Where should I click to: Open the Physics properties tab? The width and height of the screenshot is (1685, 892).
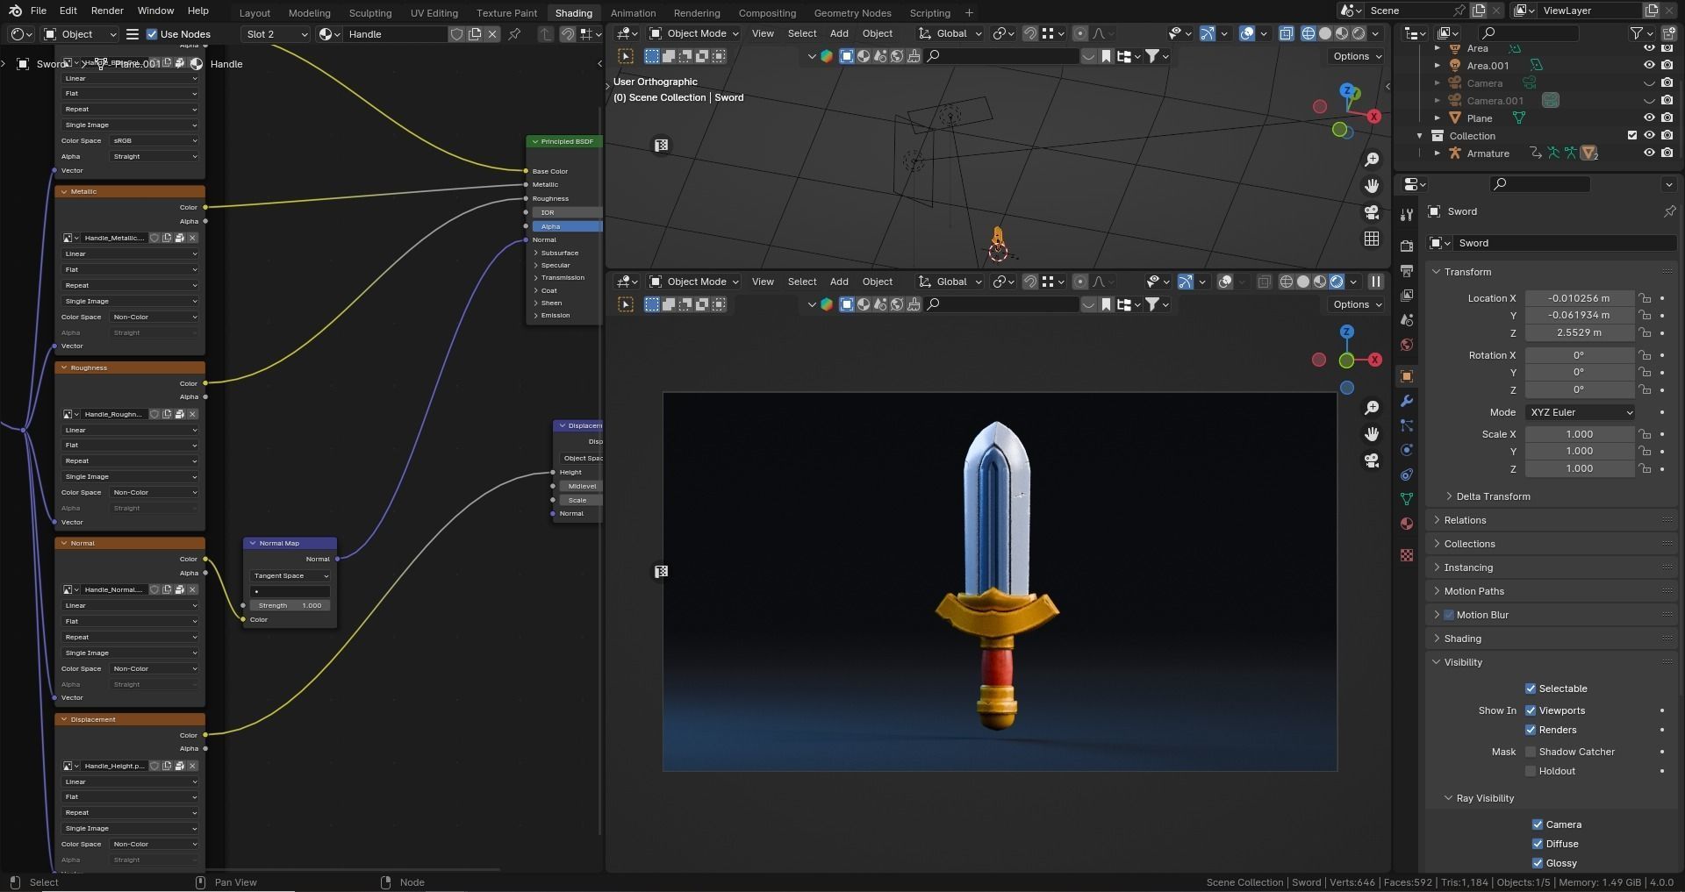click(1407, 450)
